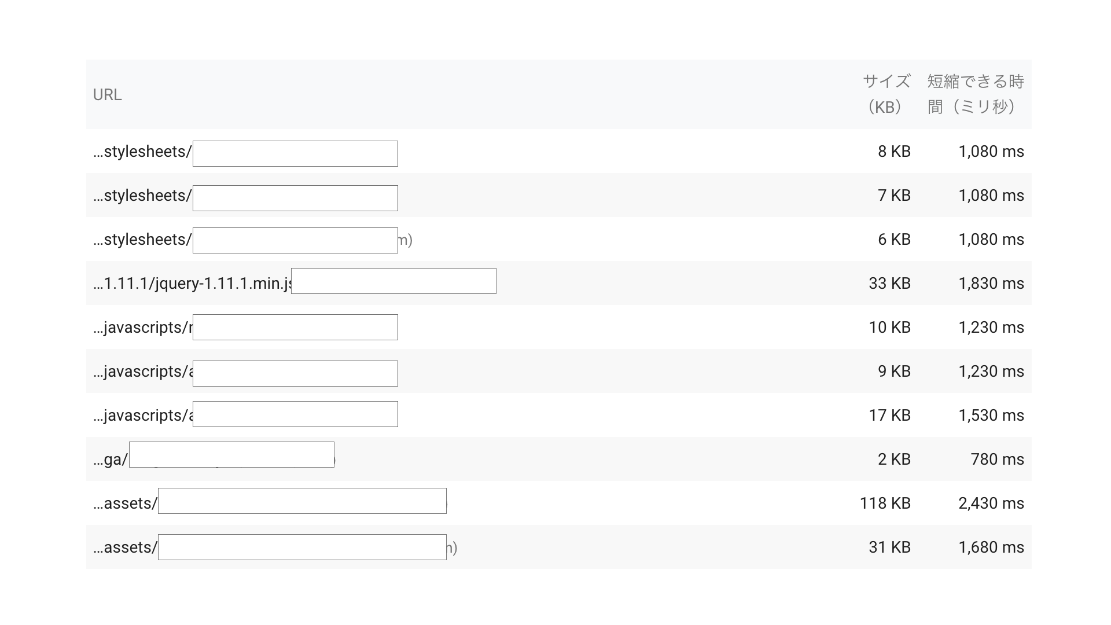This screenshot has width=1111, height=625.
Task: Open the javascripts URL in the 9 KB row
Action: [142, 372]
